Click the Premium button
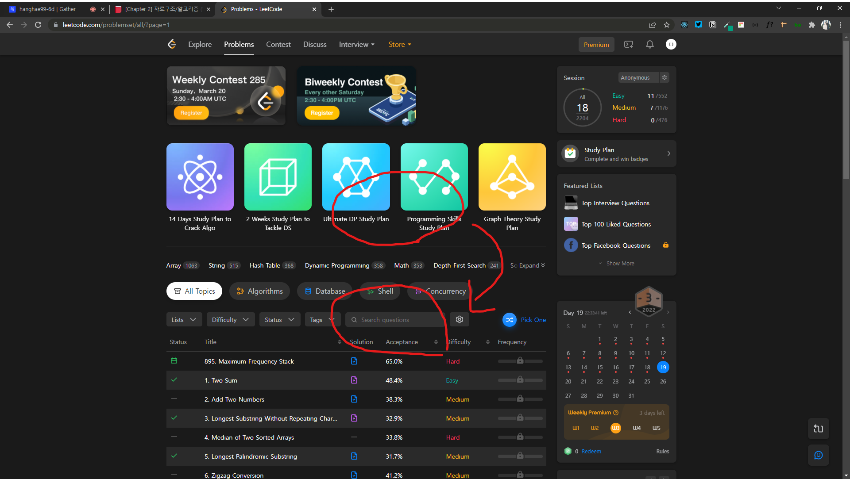 click(596, 45)
